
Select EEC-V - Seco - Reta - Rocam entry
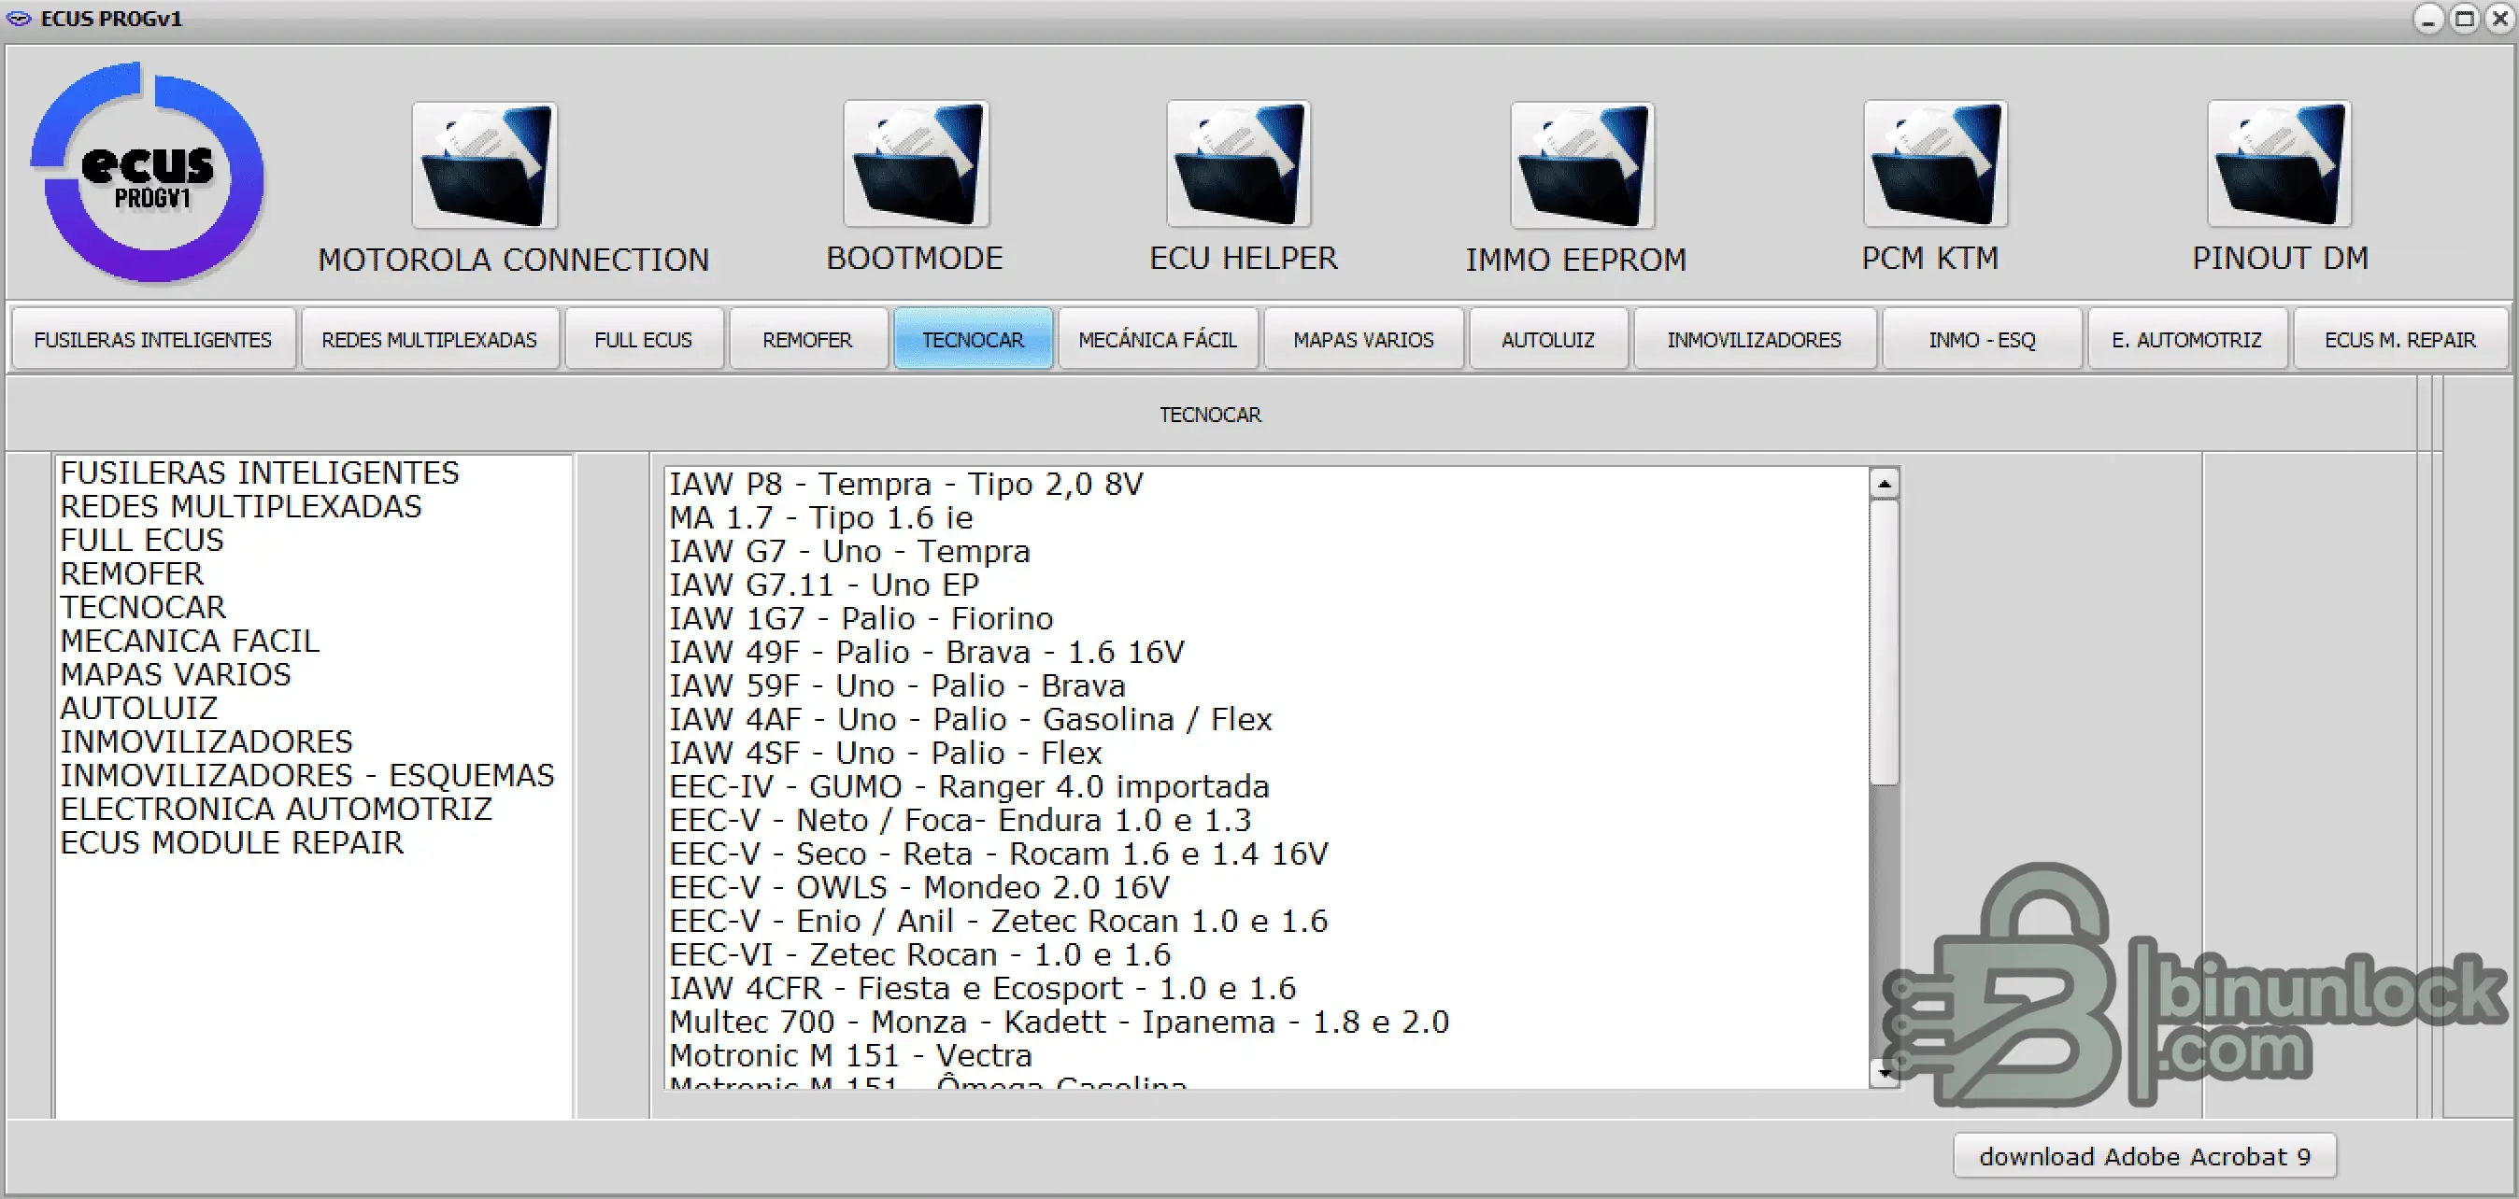coord(1000,854)
